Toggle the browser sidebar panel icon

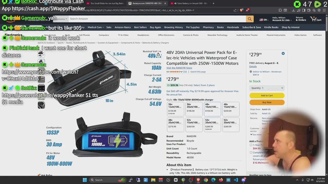(304, 10)
